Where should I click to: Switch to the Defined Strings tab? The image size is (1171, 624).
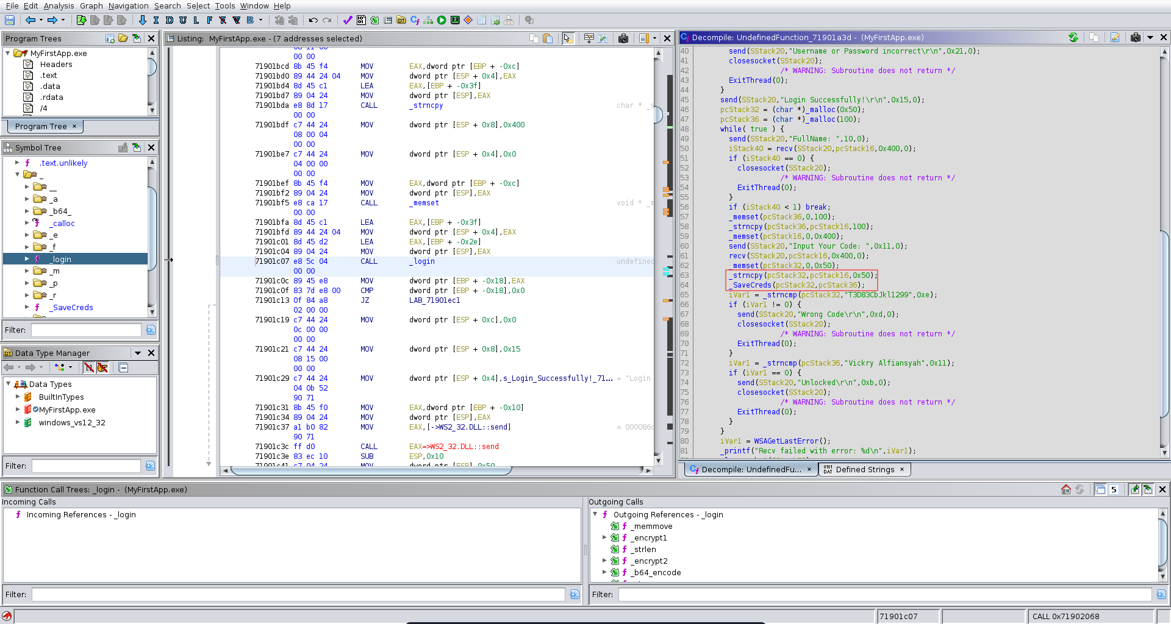click(864, 469)
